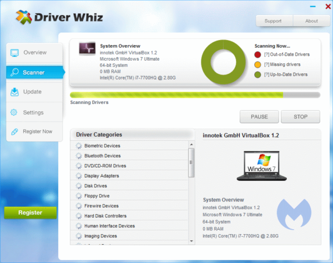The height and width of the screenshot is (263, 333).
Task: Click the Overview monitor icon in sidebar
Action: (x=14, y=53)
